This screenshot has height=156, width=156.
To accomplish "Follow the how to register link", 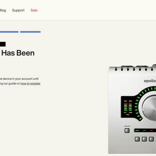I will pyautogui.click(x=30, y=83).
